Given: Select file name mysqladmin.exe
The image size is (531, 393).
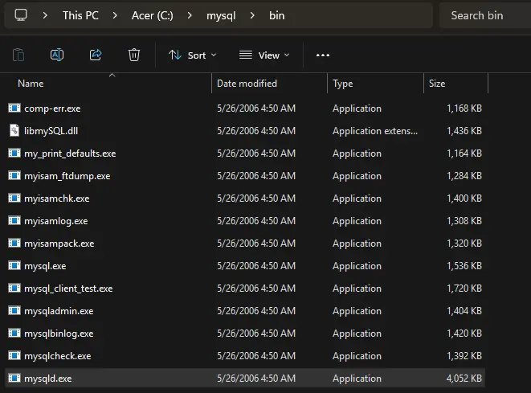Looking at the screenshot, I should (x=59, y=311).
